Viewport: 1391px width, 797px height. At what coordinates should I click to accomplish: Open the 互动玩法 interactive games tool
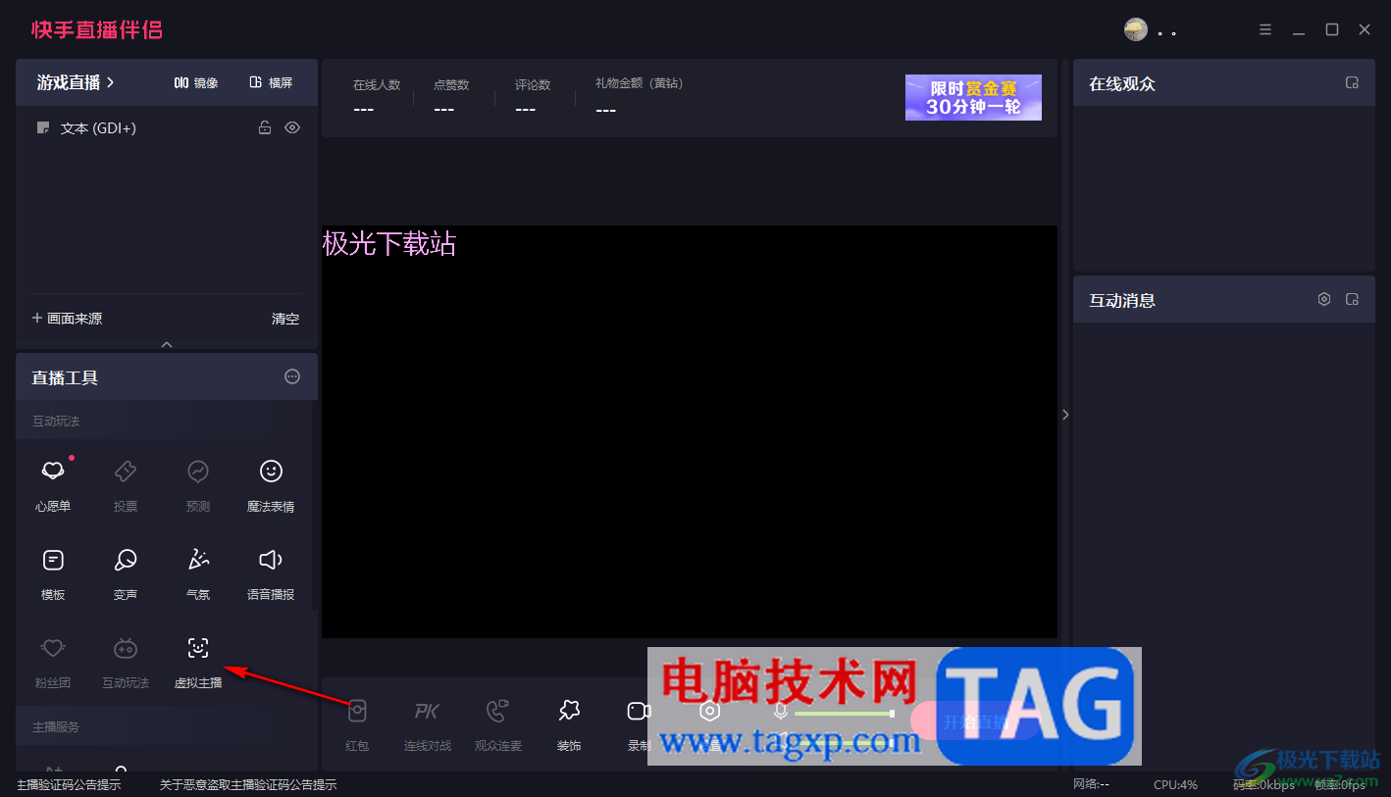(x=126, y=661)
